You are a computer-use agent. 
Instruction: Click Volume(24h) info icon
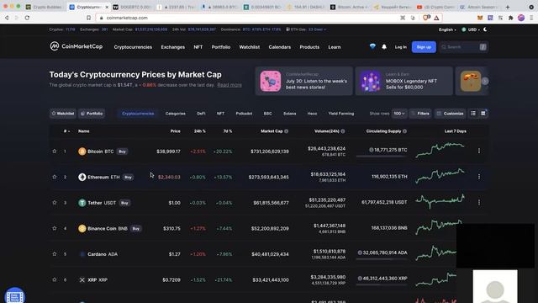click(343, 131)
